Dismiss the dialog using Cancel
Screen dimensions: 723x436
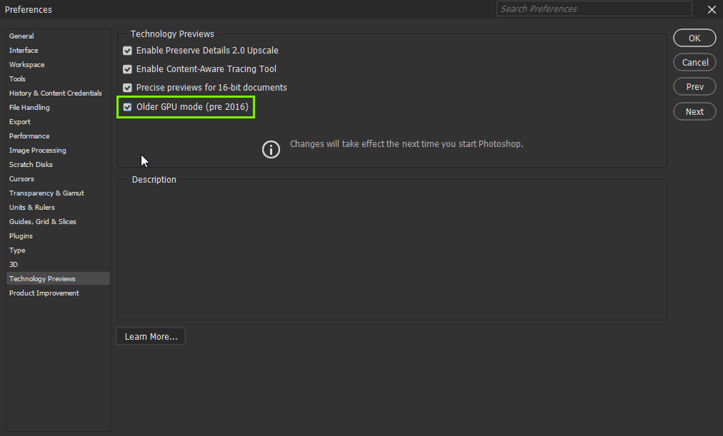click(x=694, y=62)
